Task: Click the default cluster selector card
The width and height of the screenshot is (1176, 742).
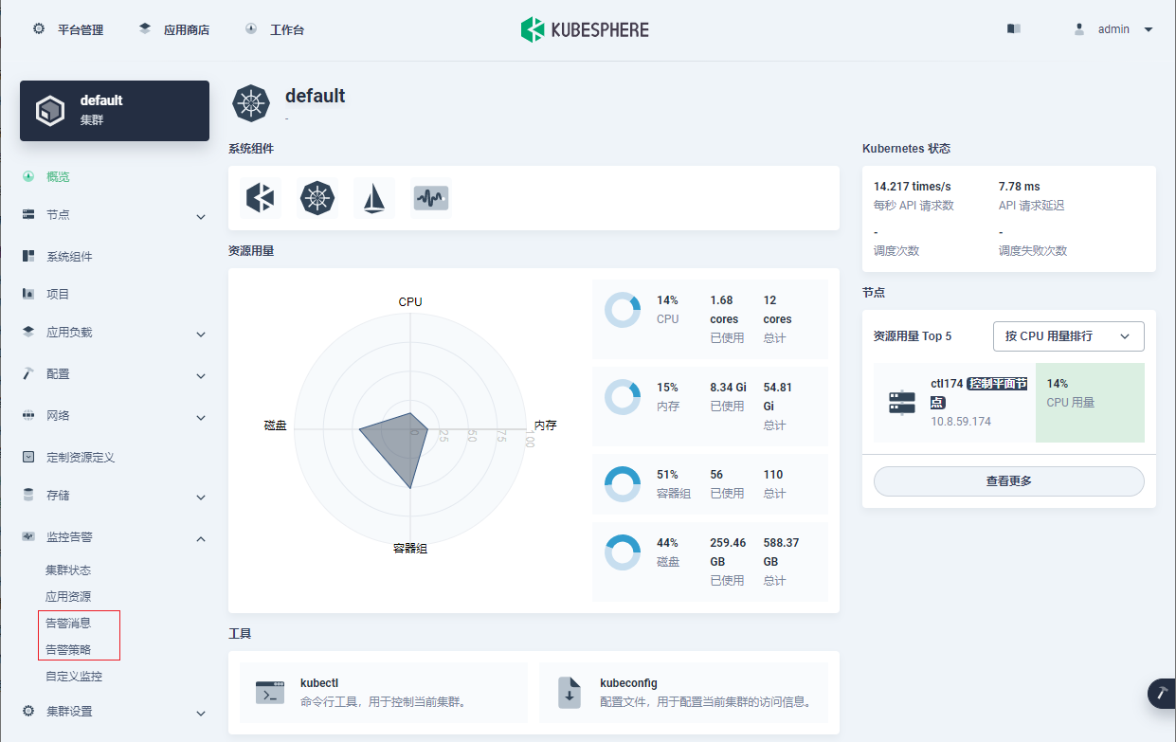Action: pos(115,111)
